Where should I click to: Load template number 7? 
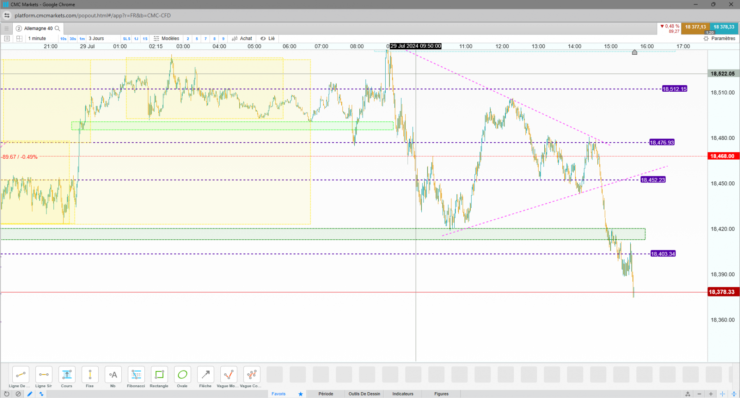(x=206, y=39)
